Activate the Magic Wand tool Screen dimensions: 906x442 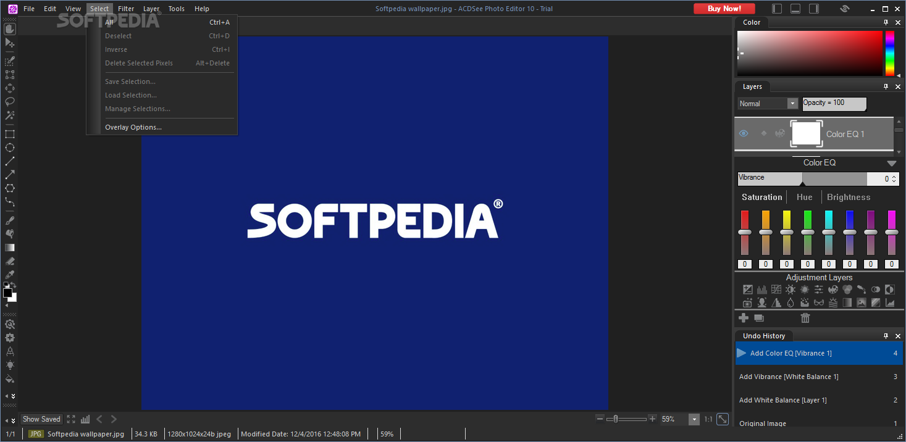coord(9,115)
